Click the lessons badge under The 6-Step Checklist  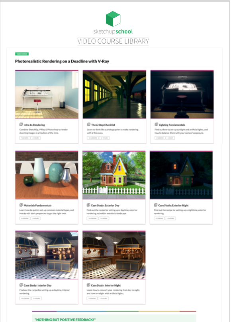click(x=92, y=138)
